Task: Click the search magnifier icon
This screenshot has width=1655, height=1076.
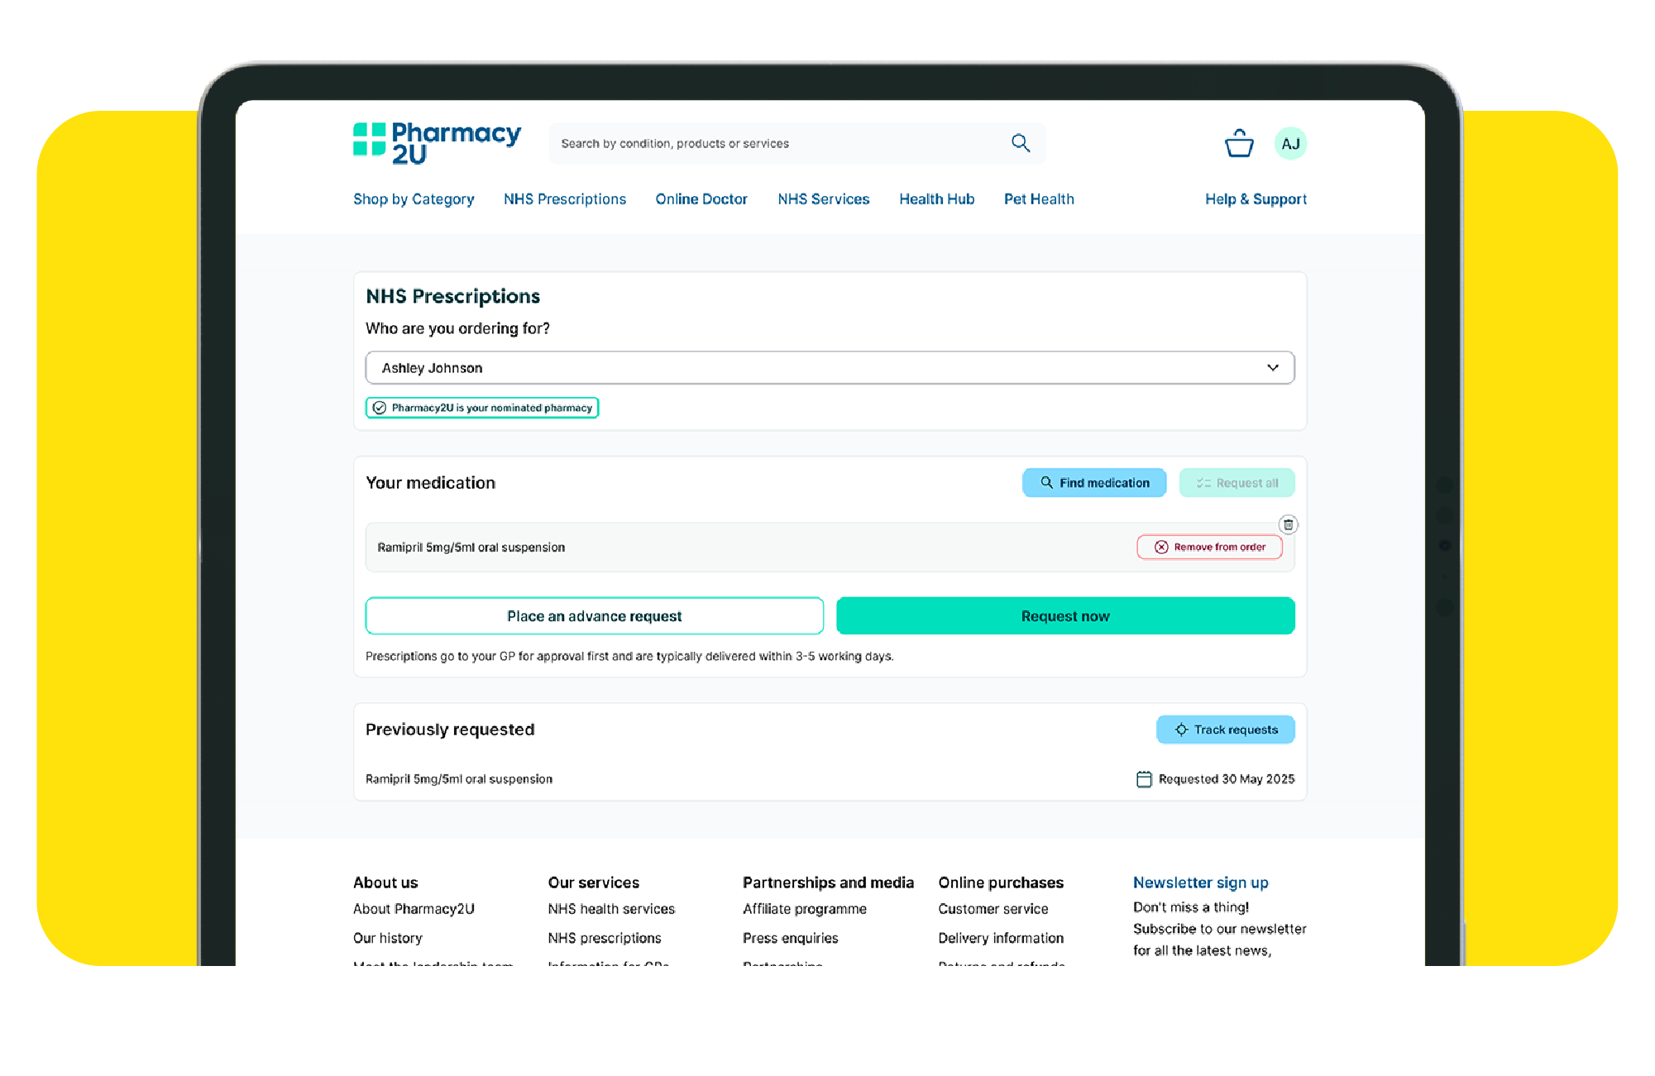Action: click(x=1021, y=143)
